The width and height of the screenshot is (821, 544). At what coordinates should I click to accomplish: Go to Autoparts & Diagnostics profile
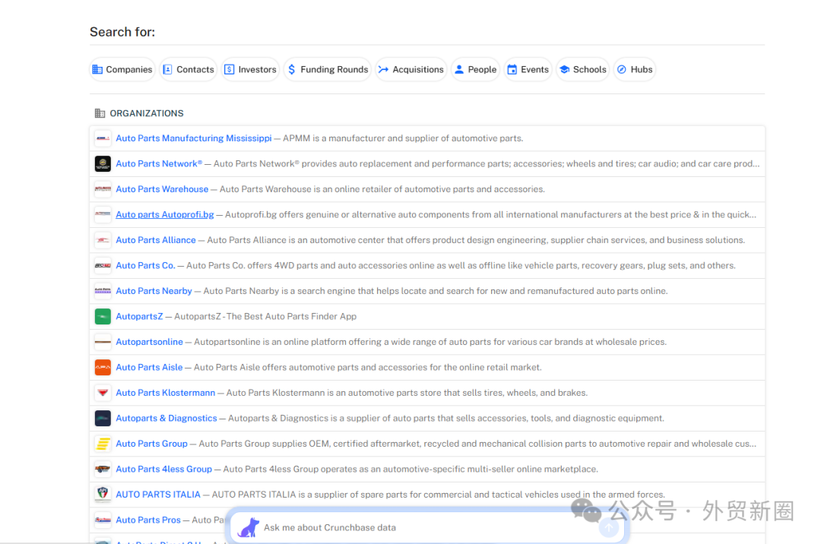point(166,419)
